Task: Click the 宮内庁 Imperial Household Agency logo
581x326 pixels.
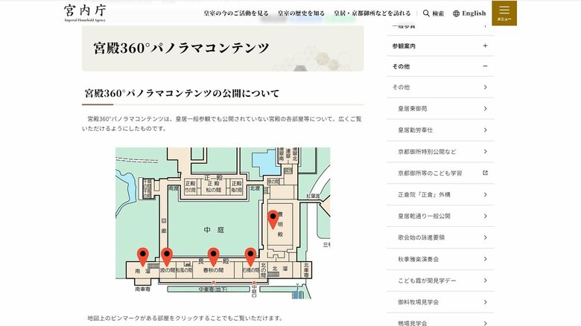Action: click(85, 13)
